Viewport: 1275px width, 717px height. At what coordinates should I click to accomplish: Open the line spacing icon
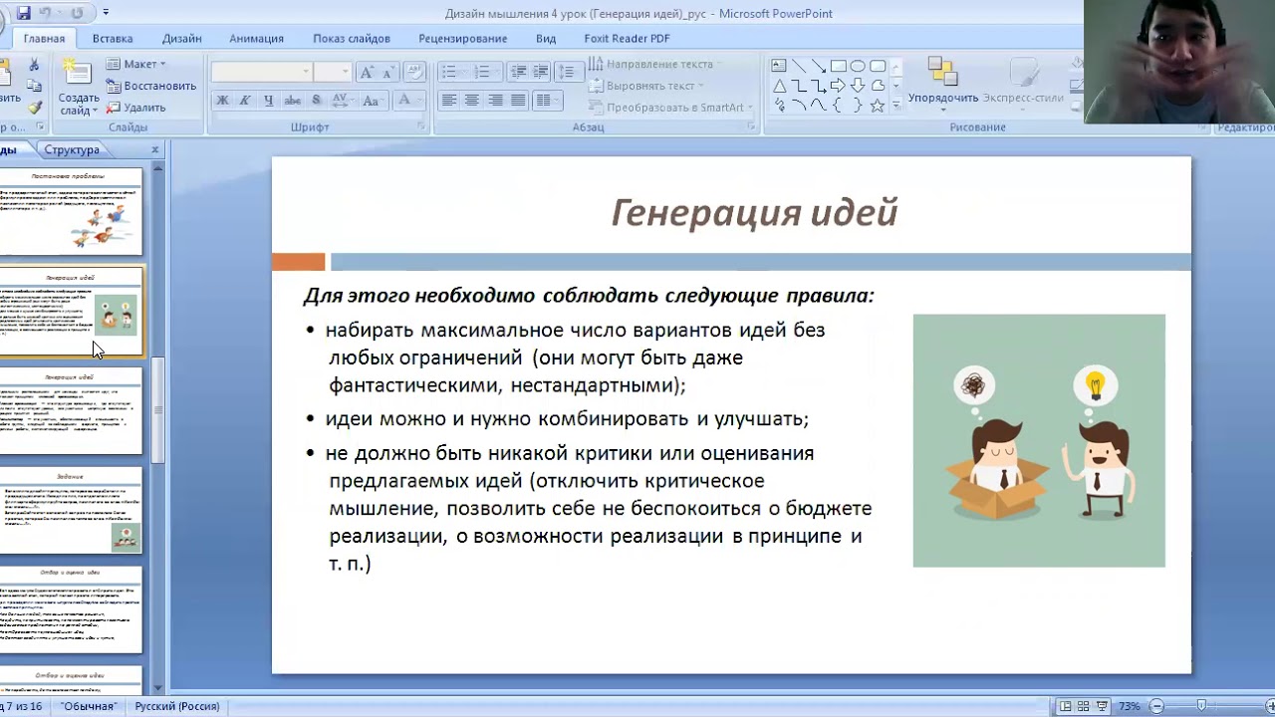[569, 72]
